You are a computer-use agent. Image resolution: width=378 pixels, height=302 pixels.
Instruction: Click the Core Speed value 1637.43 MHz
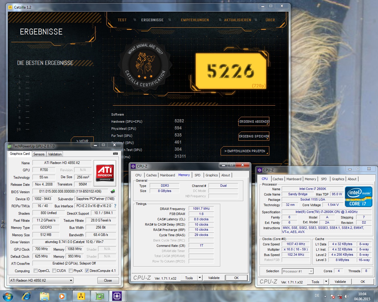pos(296,244)
